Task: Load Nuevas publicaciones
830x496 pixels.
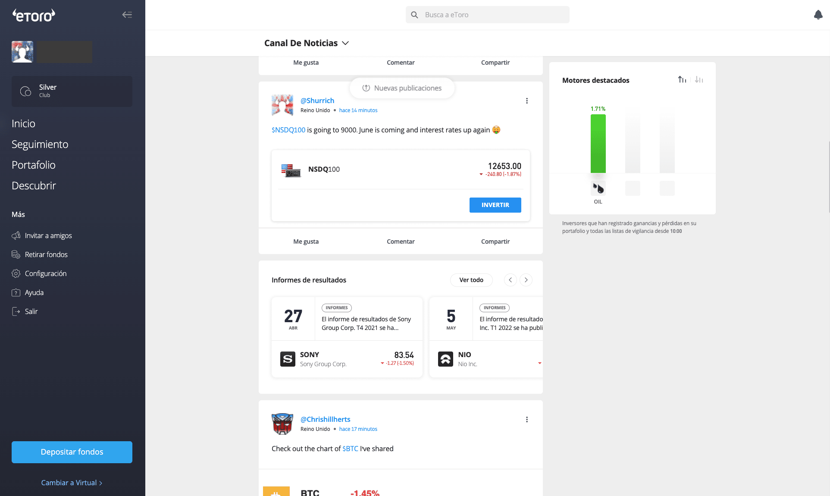Action: pos(402,88)
